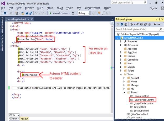Screen dimensions: 164x121
Task: Expand the Properties node
Action: 121,42
